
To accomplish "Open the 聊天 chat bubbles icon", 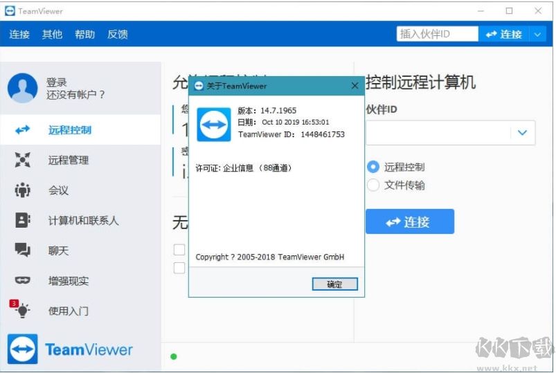I will click(x=22, y=251).
